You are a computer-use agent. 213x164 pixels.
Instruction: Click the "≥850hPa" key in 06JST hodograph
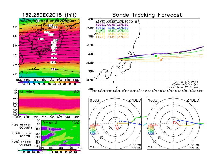tap(95, 125)
